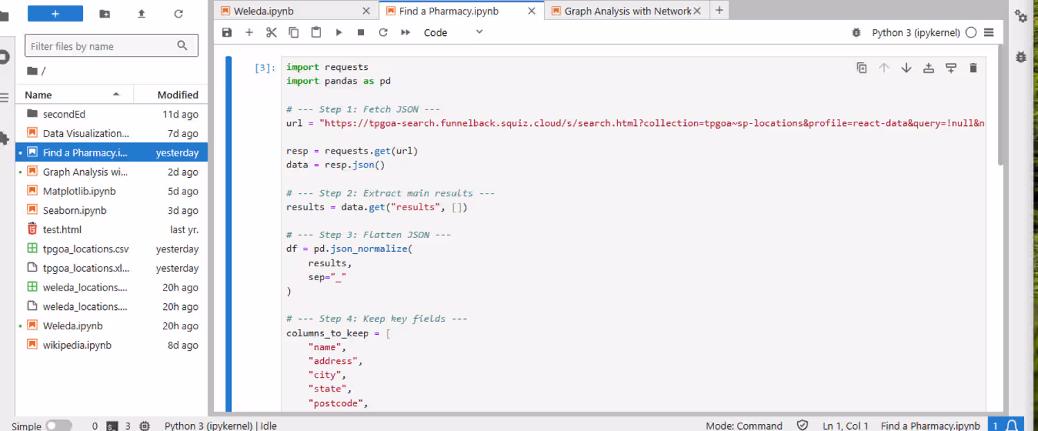Toggle the Simple interface mode switch
This screenshot has height=431, width=1038.
tap(59, 425)
